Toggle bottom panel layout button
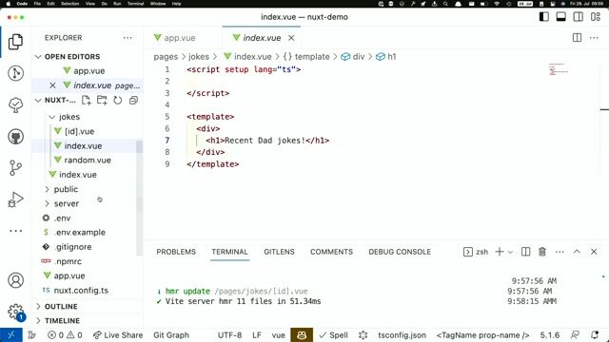 [x=560, y=17]
